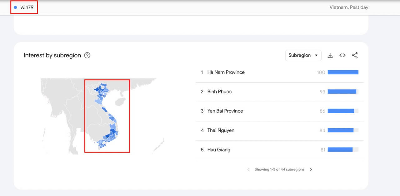Open Yen Bai Province entry
This screenshot has width=400, height=196.
(225, 111)
